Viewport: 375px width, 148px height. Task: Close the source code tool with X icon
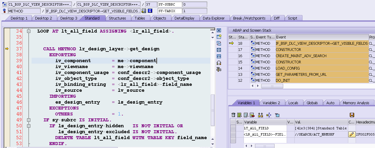point(219,30)
